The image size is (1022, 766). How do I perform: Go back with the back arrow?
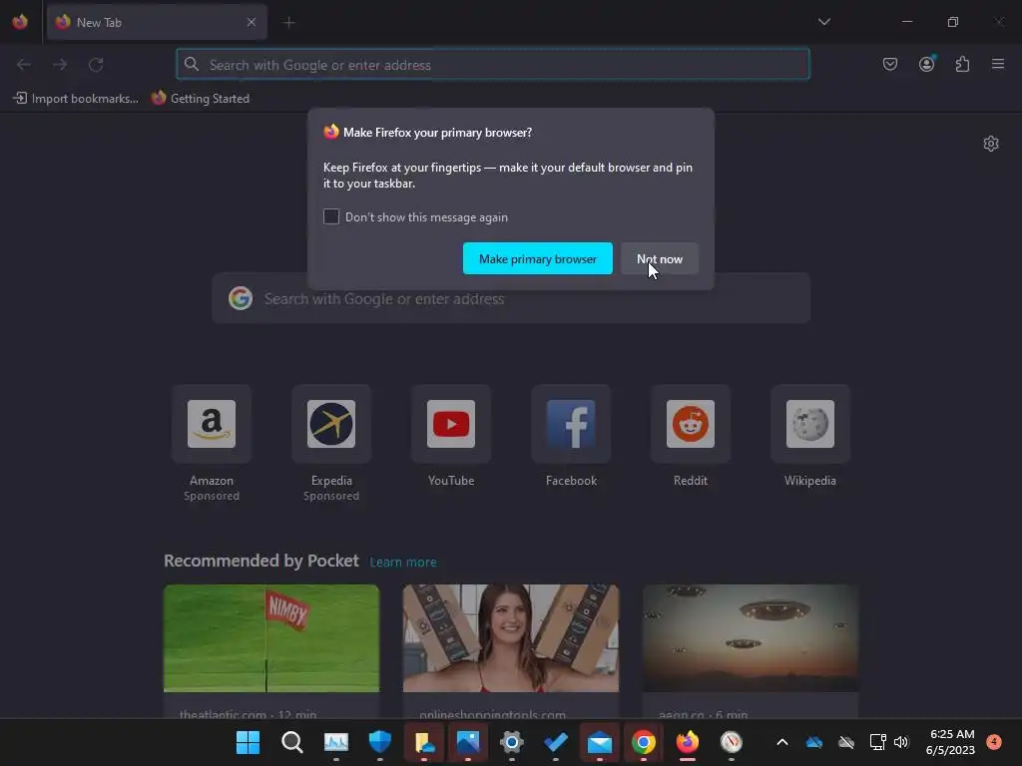24,65
